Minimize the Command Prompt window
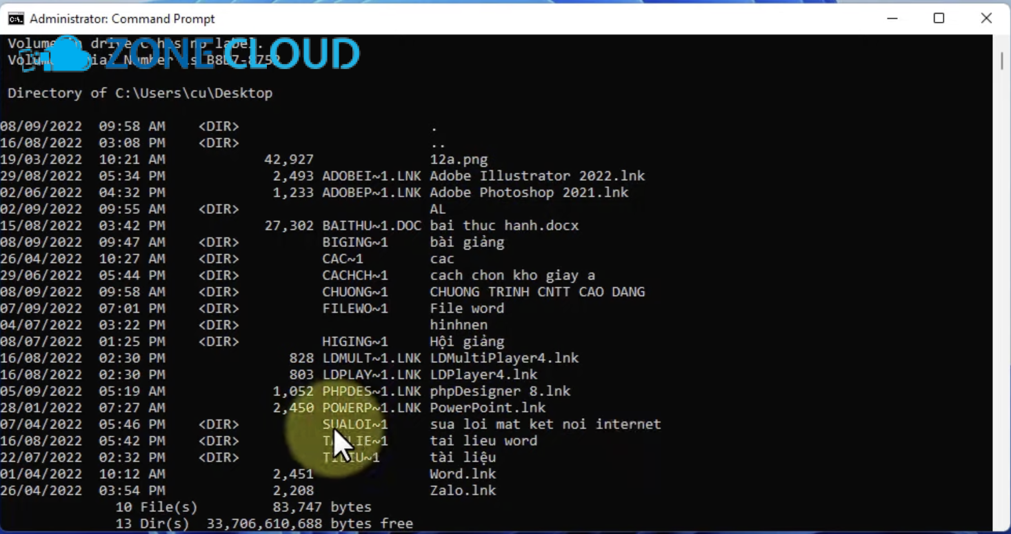 coord(891,19)
